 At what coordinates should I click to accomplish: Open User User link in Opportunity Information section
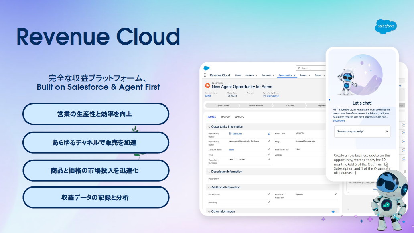237,134
